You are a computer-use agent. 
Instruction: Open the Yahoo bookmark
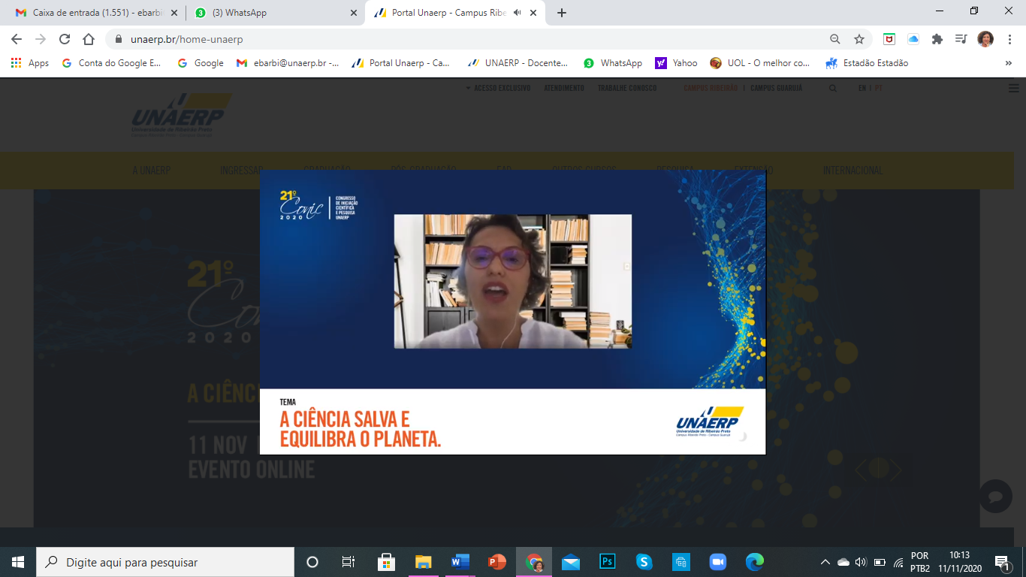pos(677,63)
